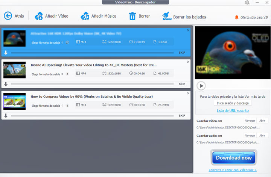Select the Insane AI Upscaling thumbnail
This screenshot has width=271, height=177.
click(x=15, y=70)
